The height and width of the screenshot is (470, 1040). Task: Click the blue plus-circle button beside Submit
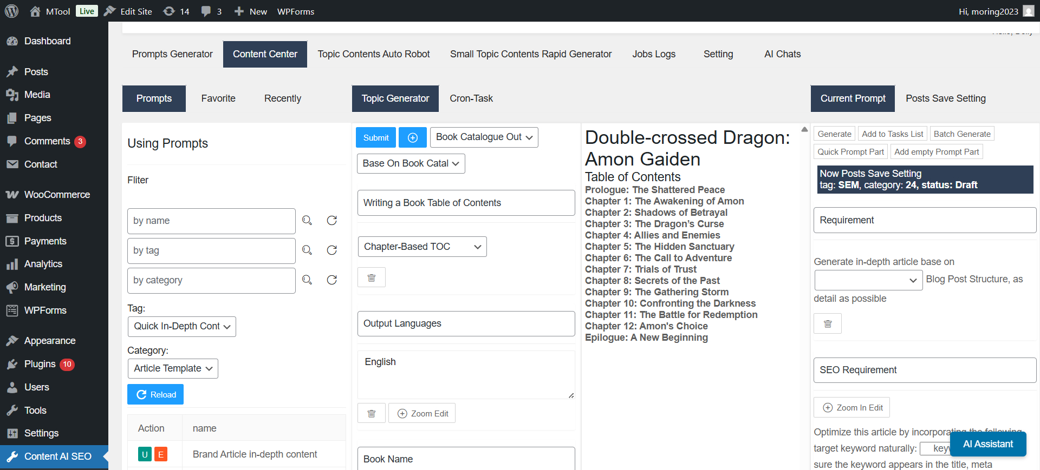(x=413, y=138)
